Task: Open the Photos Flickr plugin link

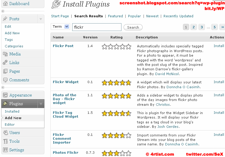Action: (65, 153)
